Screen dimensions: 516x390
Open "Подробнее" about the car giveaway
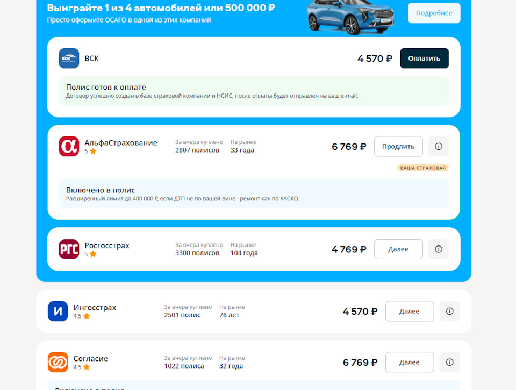click(434, 13)
